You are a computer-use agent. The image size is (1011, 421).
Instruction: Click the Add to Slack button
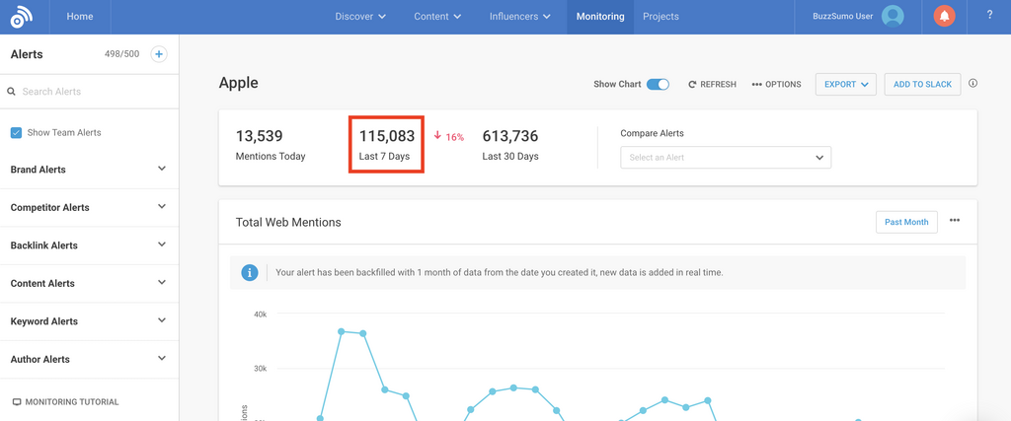click(922, 85)
